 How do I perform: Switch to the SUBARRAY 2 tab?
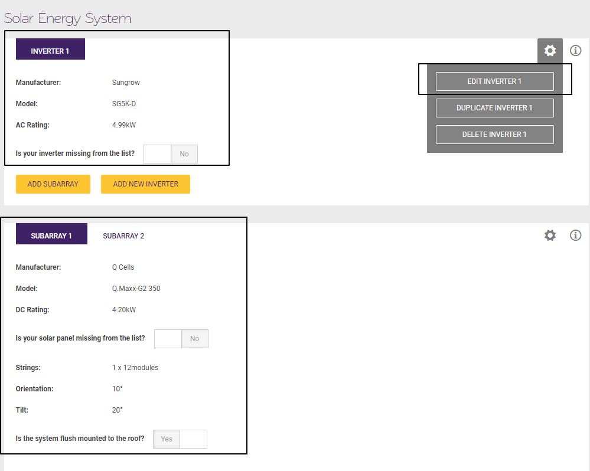[x=123, y=235]
